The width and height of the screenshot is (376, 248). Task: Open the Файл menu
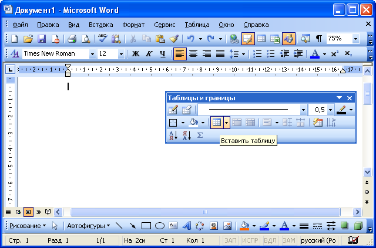click(20, 25)
